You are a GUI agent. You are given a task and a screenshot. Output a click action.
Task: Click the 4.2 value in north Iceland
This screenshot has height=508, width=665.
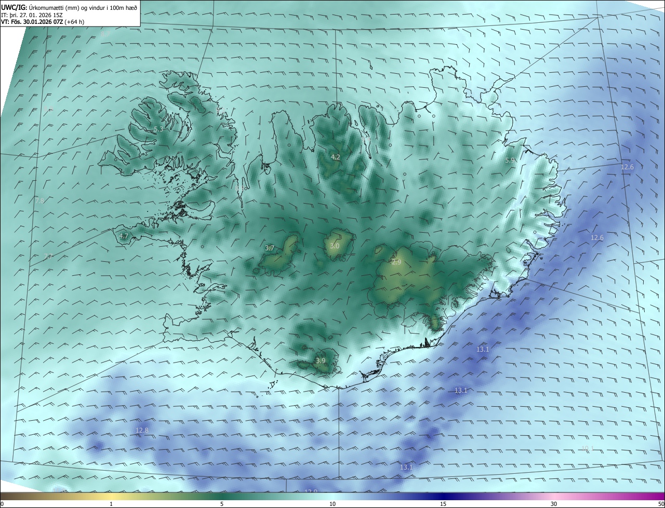(x=336, y=157)
